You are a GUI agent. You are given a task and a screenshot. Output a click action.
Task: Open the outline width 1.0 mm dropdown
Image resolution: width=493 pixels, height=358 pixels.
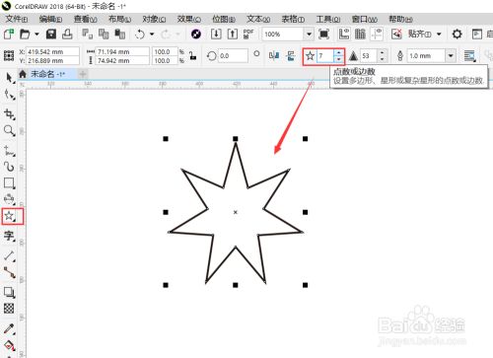tap(451, 56)
